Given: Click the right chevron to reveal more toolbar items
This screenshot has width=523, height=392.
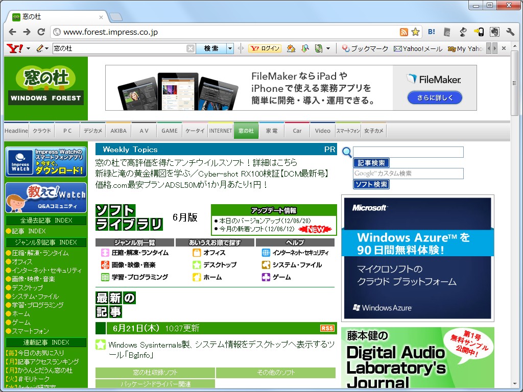Looking at the screenshot, I should 494,48.
